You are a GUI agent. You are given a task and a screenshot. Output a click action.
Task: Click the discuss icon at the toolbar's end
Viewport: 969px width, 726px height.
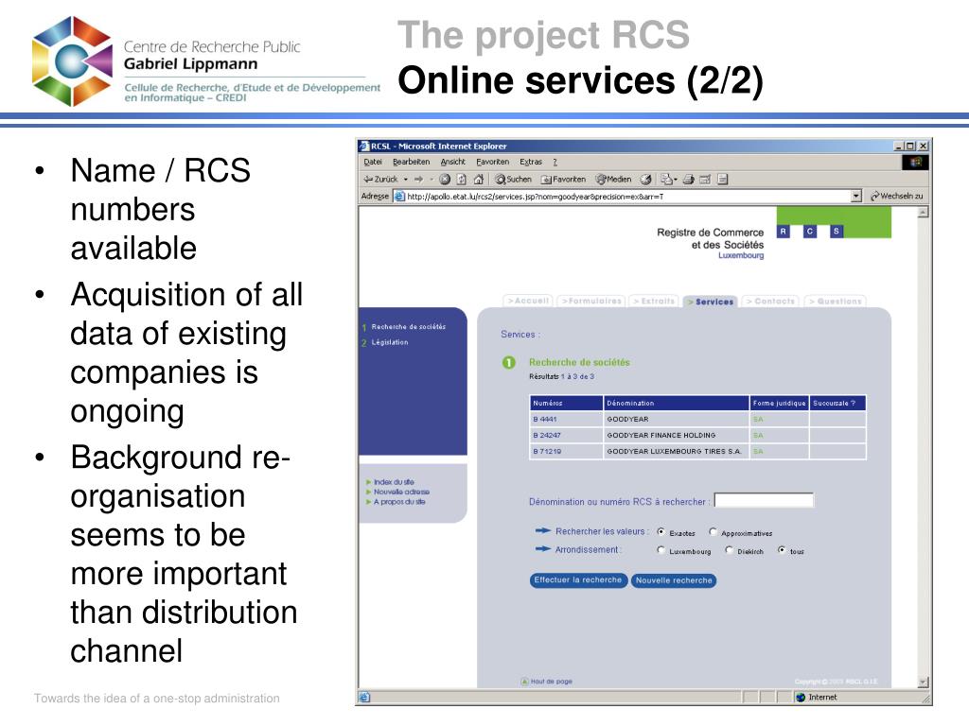click(722, 179)
